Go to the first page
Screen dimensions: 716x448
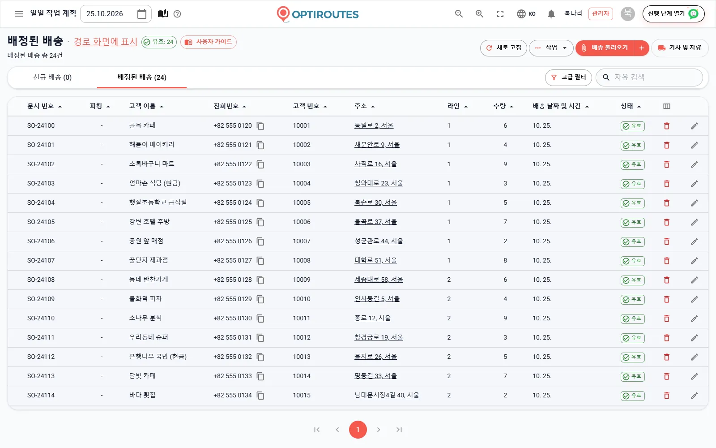pos(317,430)
